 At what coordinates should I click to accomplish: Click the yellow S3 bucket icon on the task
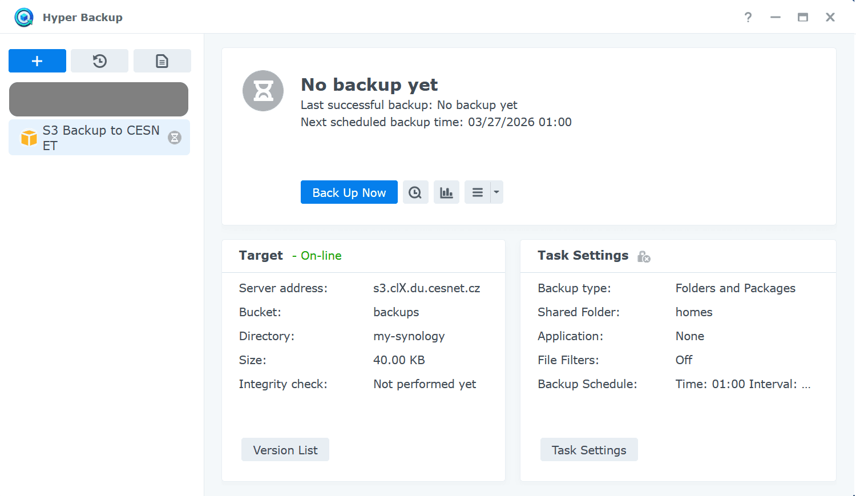pyautogui.click(x=28, y=138)
